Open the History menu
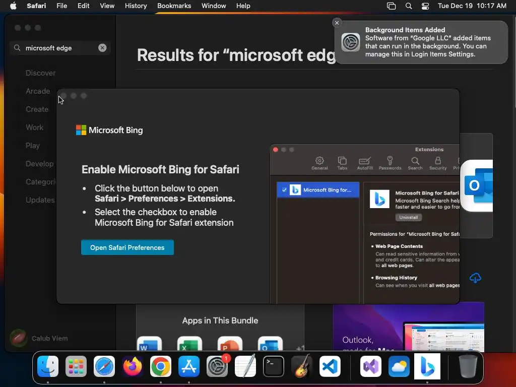This screenshot has width=516, height=387. tap(136, 6)
